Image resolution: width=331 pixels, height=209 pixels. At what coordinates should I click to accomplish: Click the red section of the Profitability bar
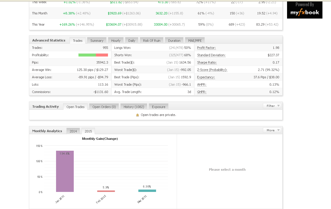102,55
